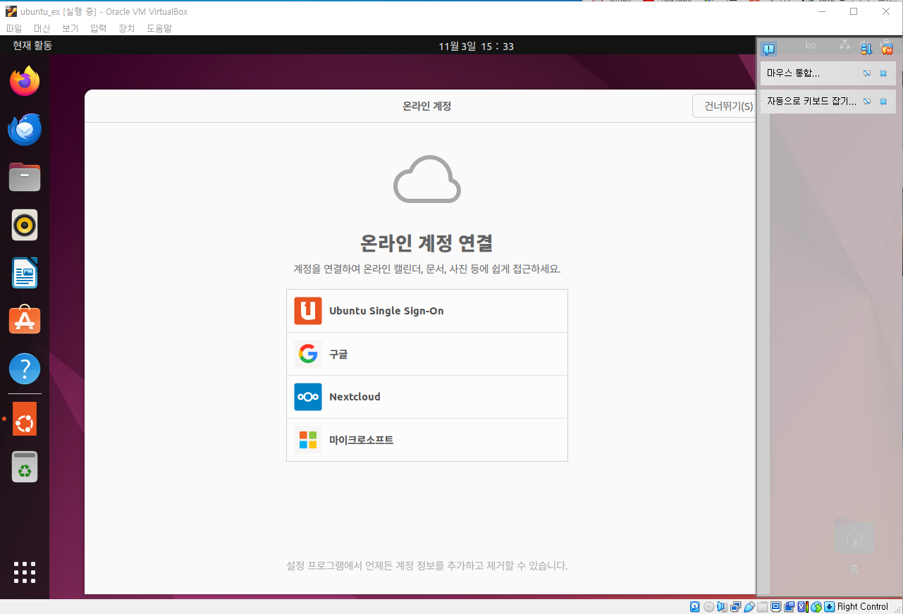Click the optical disc status icon

(x=709, y=606)
